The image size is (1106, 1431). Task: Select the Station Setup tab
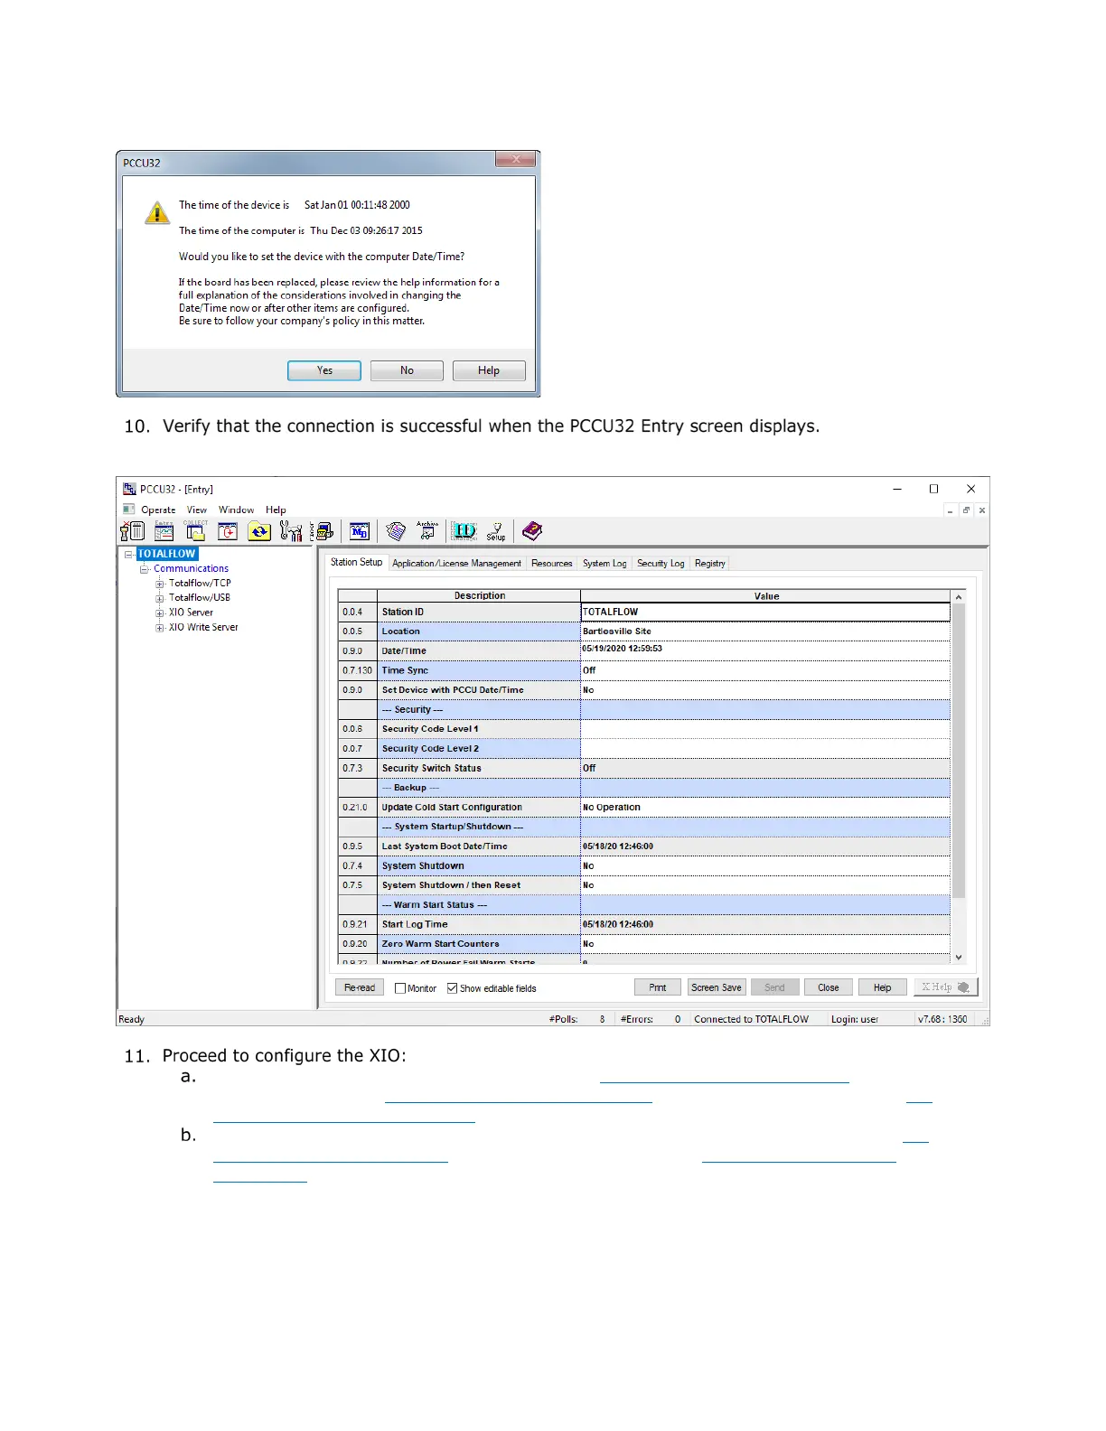click(356, 562)
